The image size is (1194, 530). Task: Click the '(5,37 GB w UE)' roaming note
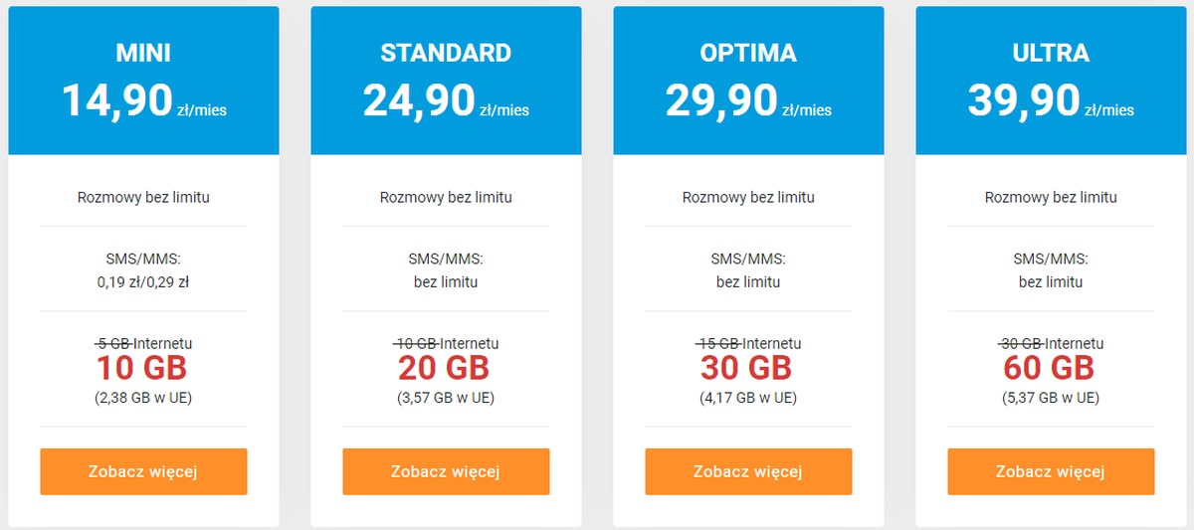tap(1051, 398)
